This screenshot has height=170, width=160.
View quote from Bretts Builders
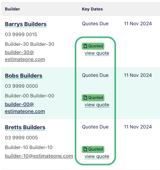[x=97, y=156]
